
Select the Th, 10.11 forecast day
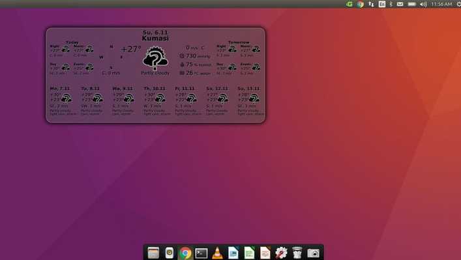[155, 89]
